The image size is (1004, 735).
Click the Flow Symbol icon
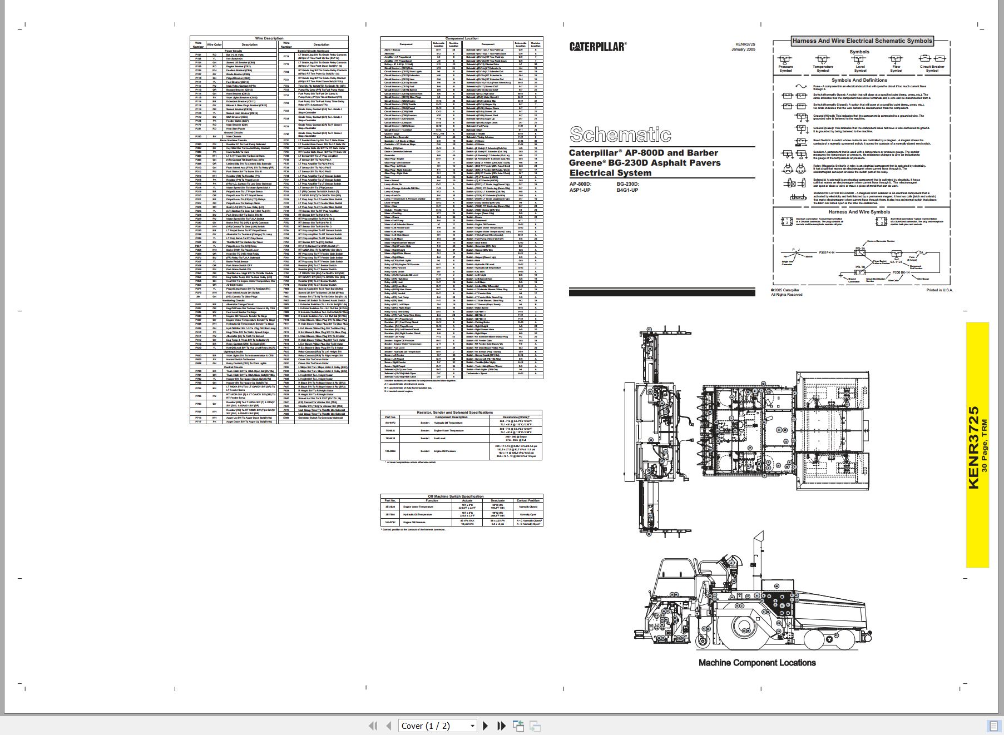(896, 59)
